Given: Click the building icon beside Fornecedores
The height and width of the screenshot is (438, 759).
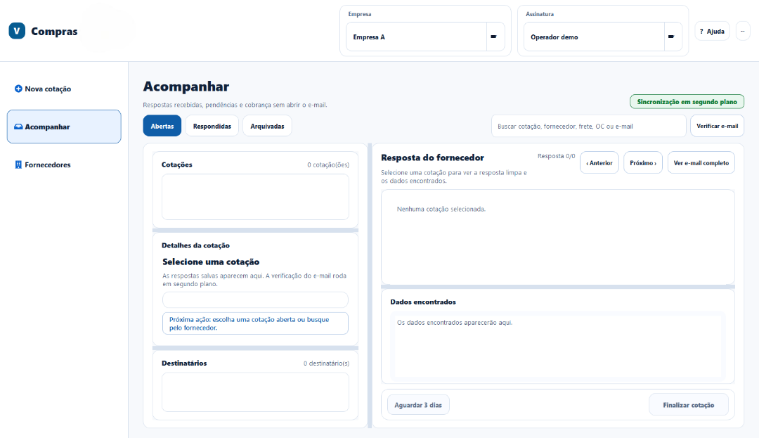Looking at the screenshot, I should click(x=18, y=165).
